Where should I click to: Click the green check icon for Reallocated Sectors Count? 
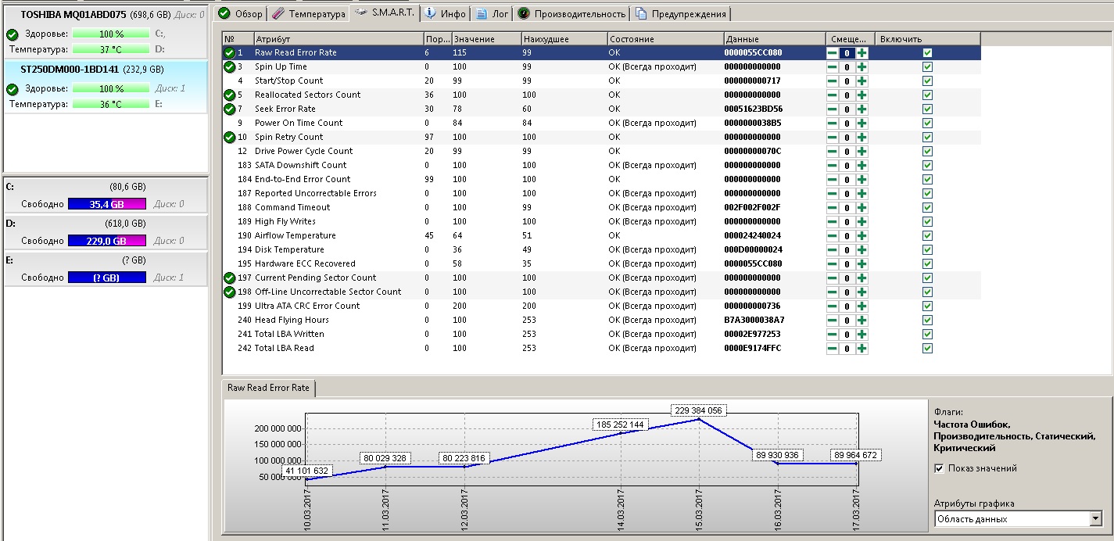pyautogui.click(x=229, y=95)
